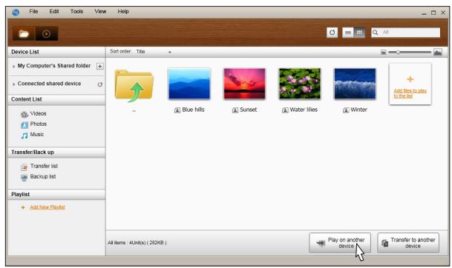Image resolution: width=452 pixels, height=268 pixels.
Task: Click the orange plus in Add files tile
Action: coord(410,79)
